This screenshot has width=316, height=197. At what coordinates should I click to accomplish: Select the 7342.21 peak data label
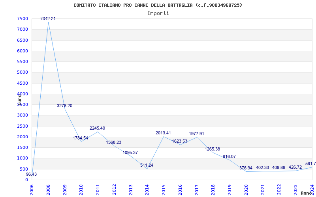pos(48,19)
